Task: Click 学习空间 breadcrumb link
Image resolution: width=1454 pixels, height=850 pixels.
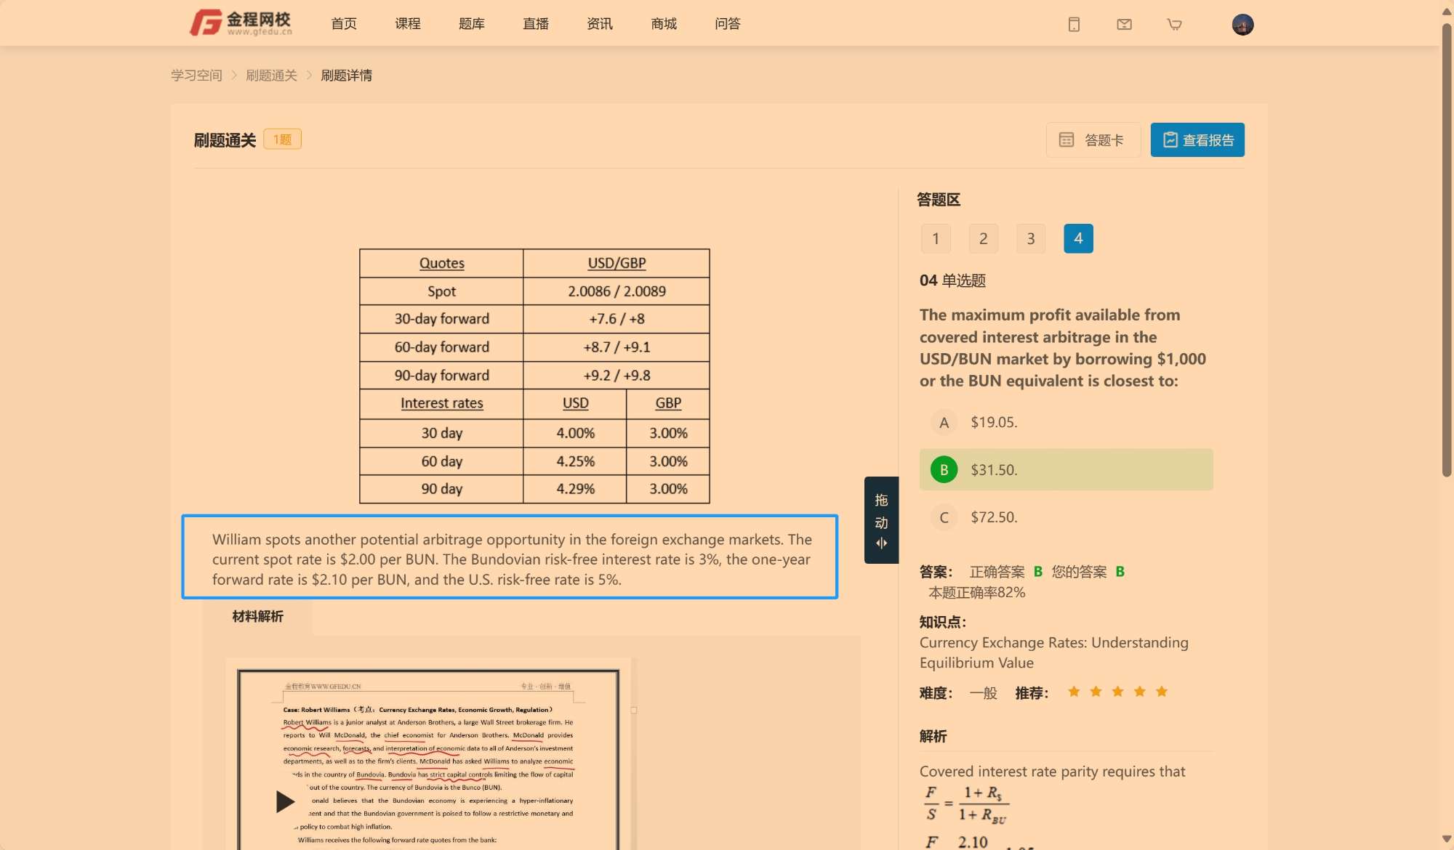Action: coord(196,76)
